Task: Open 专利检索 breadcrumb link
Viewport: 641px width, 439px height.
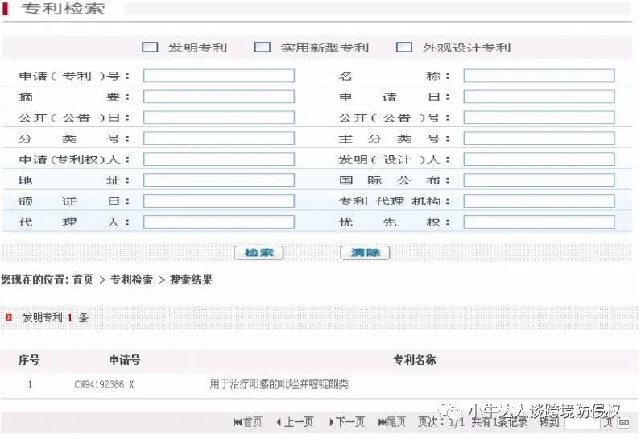Action: 131,280
